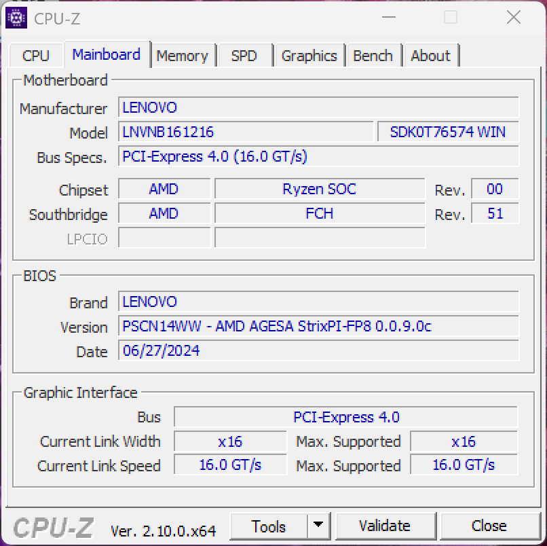Click the Ver. 2.10.0.x64 version text
Viewport: 547px width, 546px height.
click(164, 531)
